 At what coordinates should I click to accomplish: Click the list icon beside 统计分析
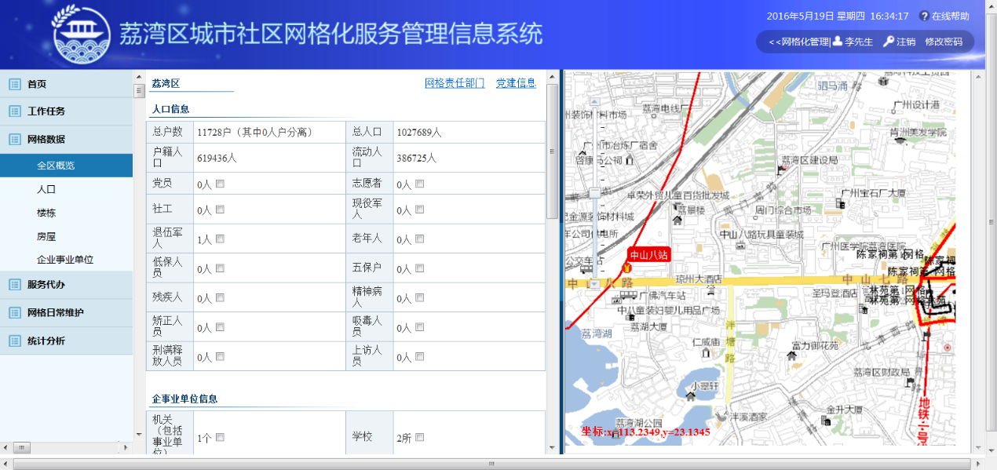coord(15,341)
